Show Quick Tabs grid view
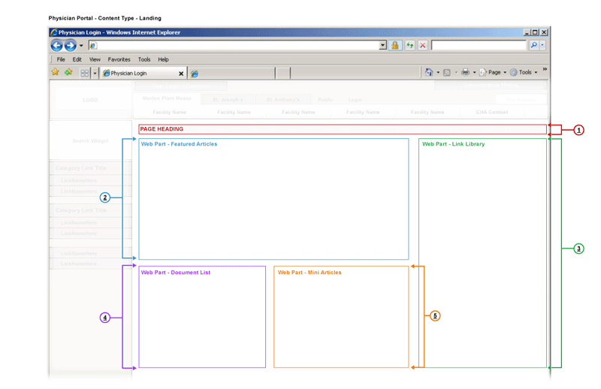Viewport: 601px width, 389px height. [x=85, y=73]
